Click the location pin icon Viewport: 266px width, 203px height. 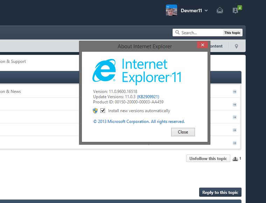(x=236, y=46)
